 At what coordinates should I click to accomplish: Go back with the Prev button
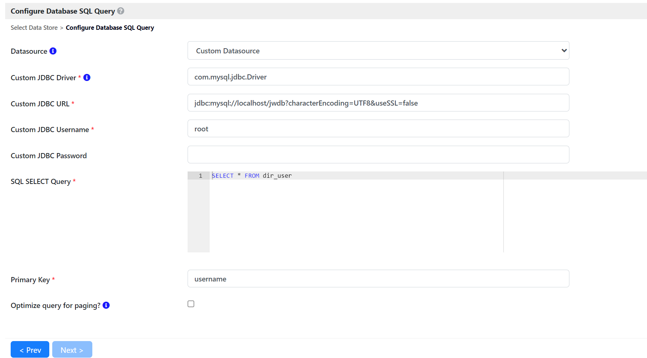click(30, 350)
